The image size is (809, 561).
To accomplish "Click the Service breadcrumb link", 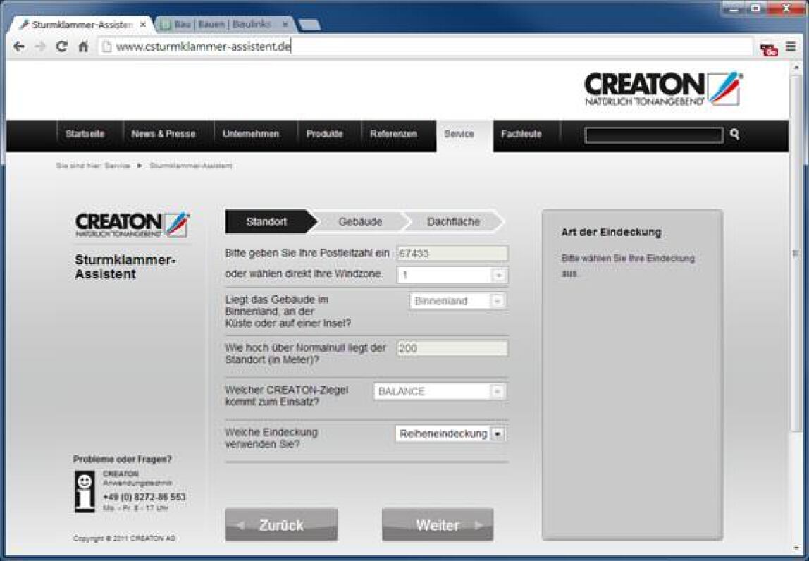I will pos(118,166).
